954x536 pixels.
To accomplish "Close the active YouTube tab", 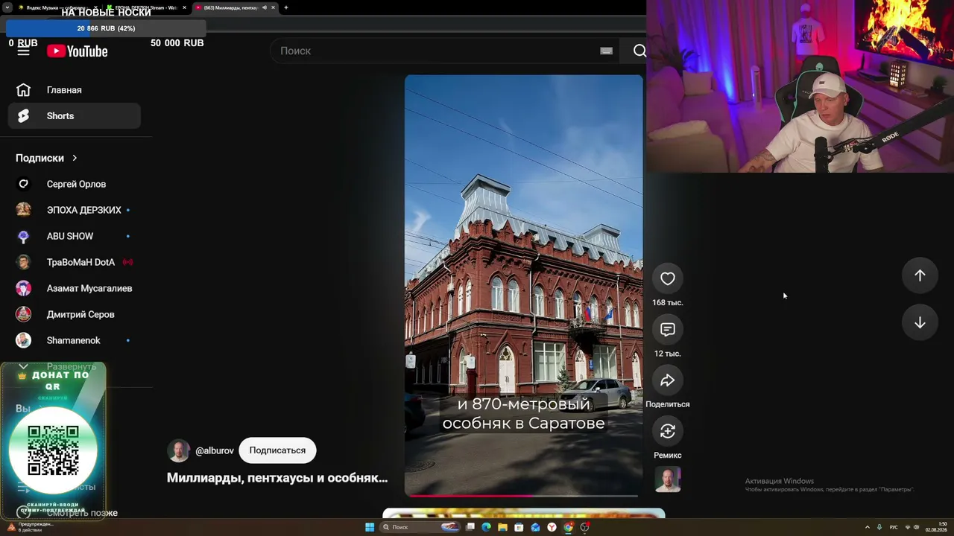I will click(273, 7).
